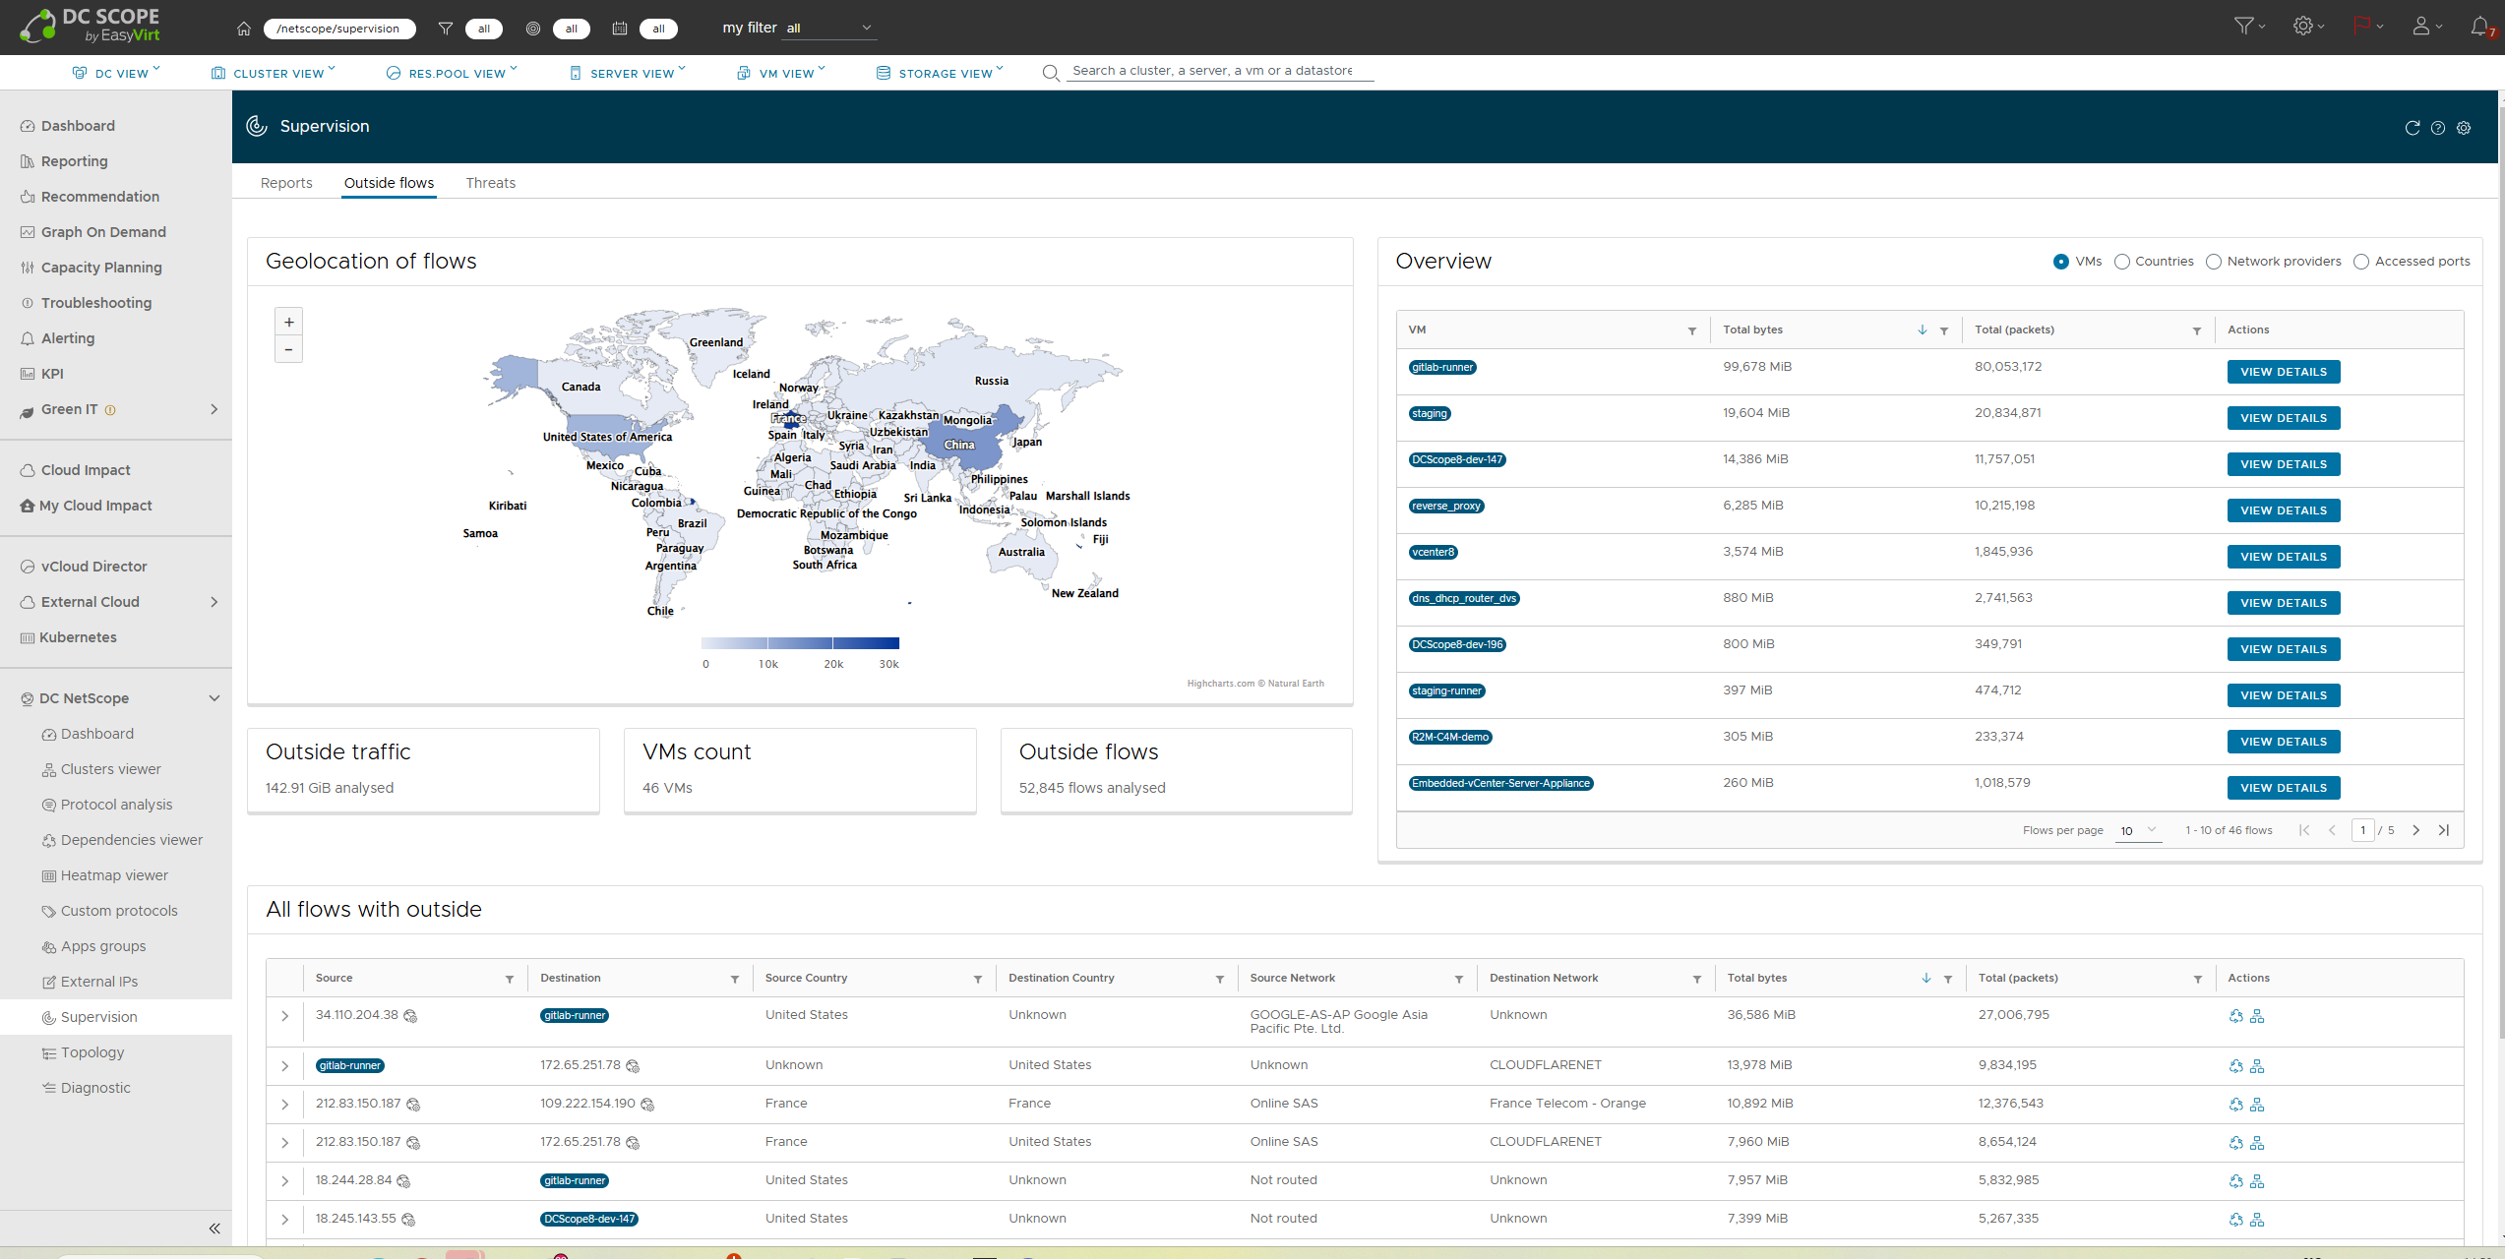This screenshot has height=1259, width=2505.
Task: Click the cluster search input field
Action: coord(1221,71)
